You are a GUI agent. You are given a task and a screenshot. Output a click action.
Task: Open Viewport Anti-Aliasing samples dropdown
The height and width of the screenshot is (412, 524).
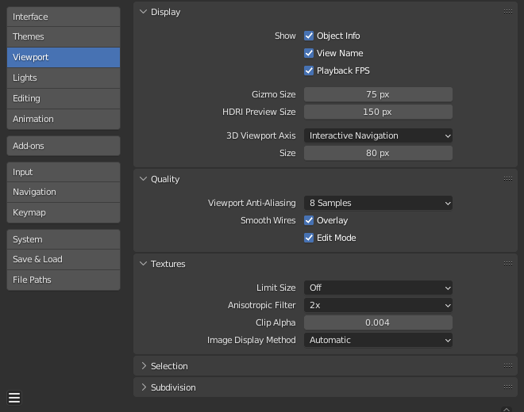378,203
